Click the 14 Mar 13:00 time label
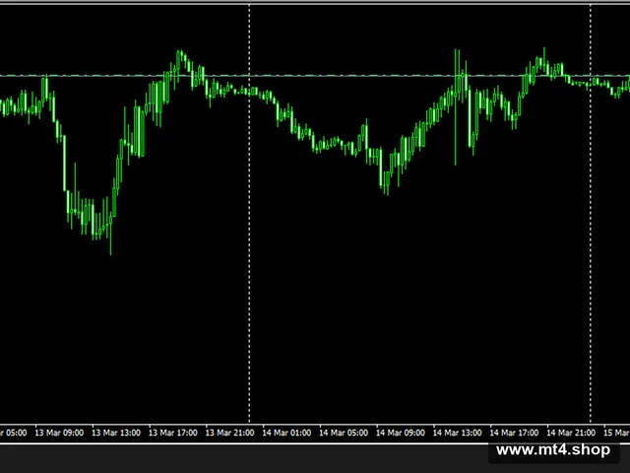630x473 pixels. click(x=457, y=433)
